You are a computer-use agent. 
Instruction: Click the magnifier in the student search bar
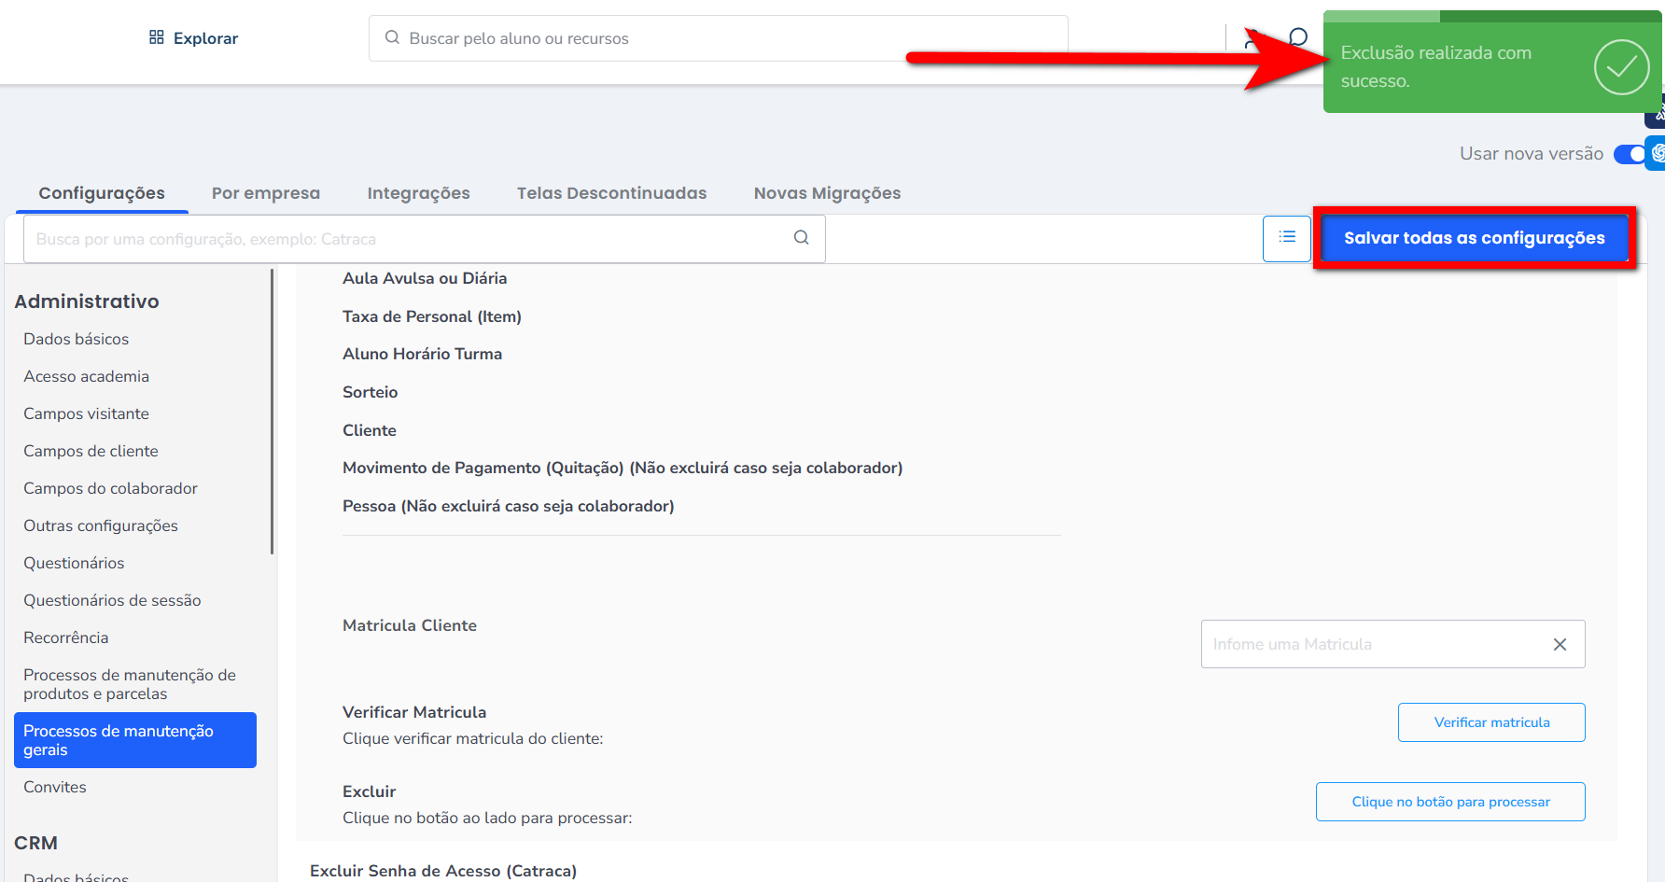[x=392, y=37]
